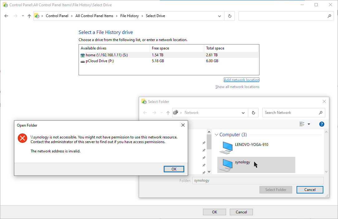Click the Search Network input field

pos(290,113)
